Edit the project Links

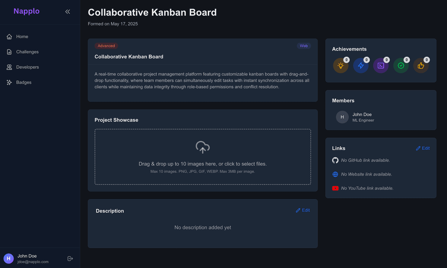pyautogui.click(x=422, y=148)
